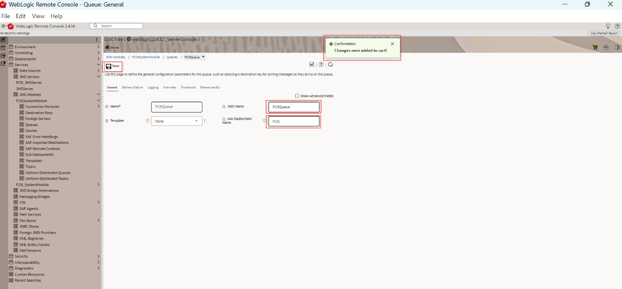Viewport: 622px width, 289px height.
Task: Switch to the Referenced By tab
Action: tap(210, 87)
